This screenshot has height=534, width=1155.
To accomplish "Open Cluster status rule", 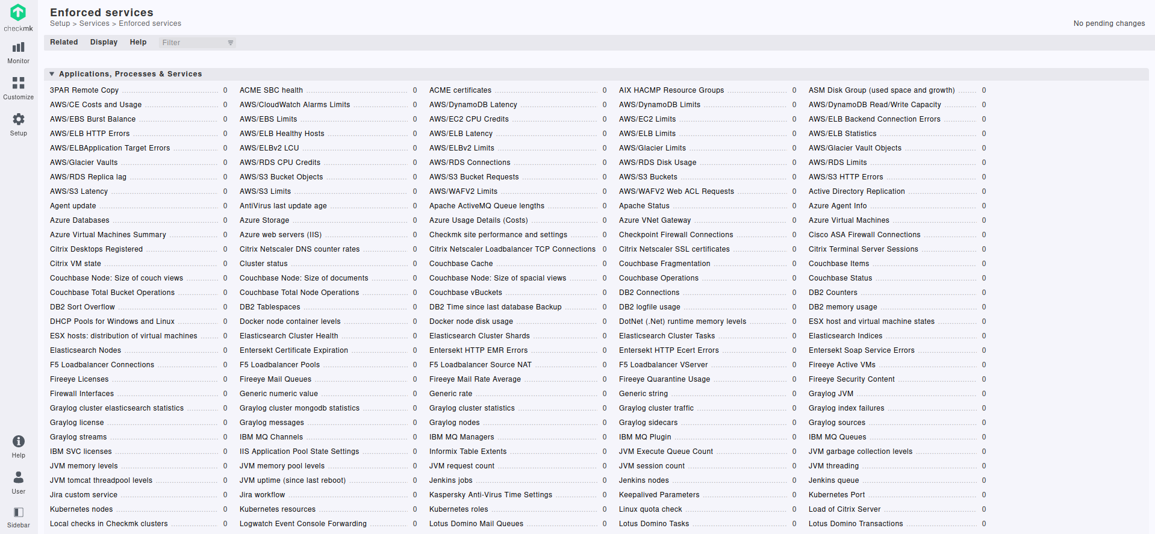I will 264,264.
